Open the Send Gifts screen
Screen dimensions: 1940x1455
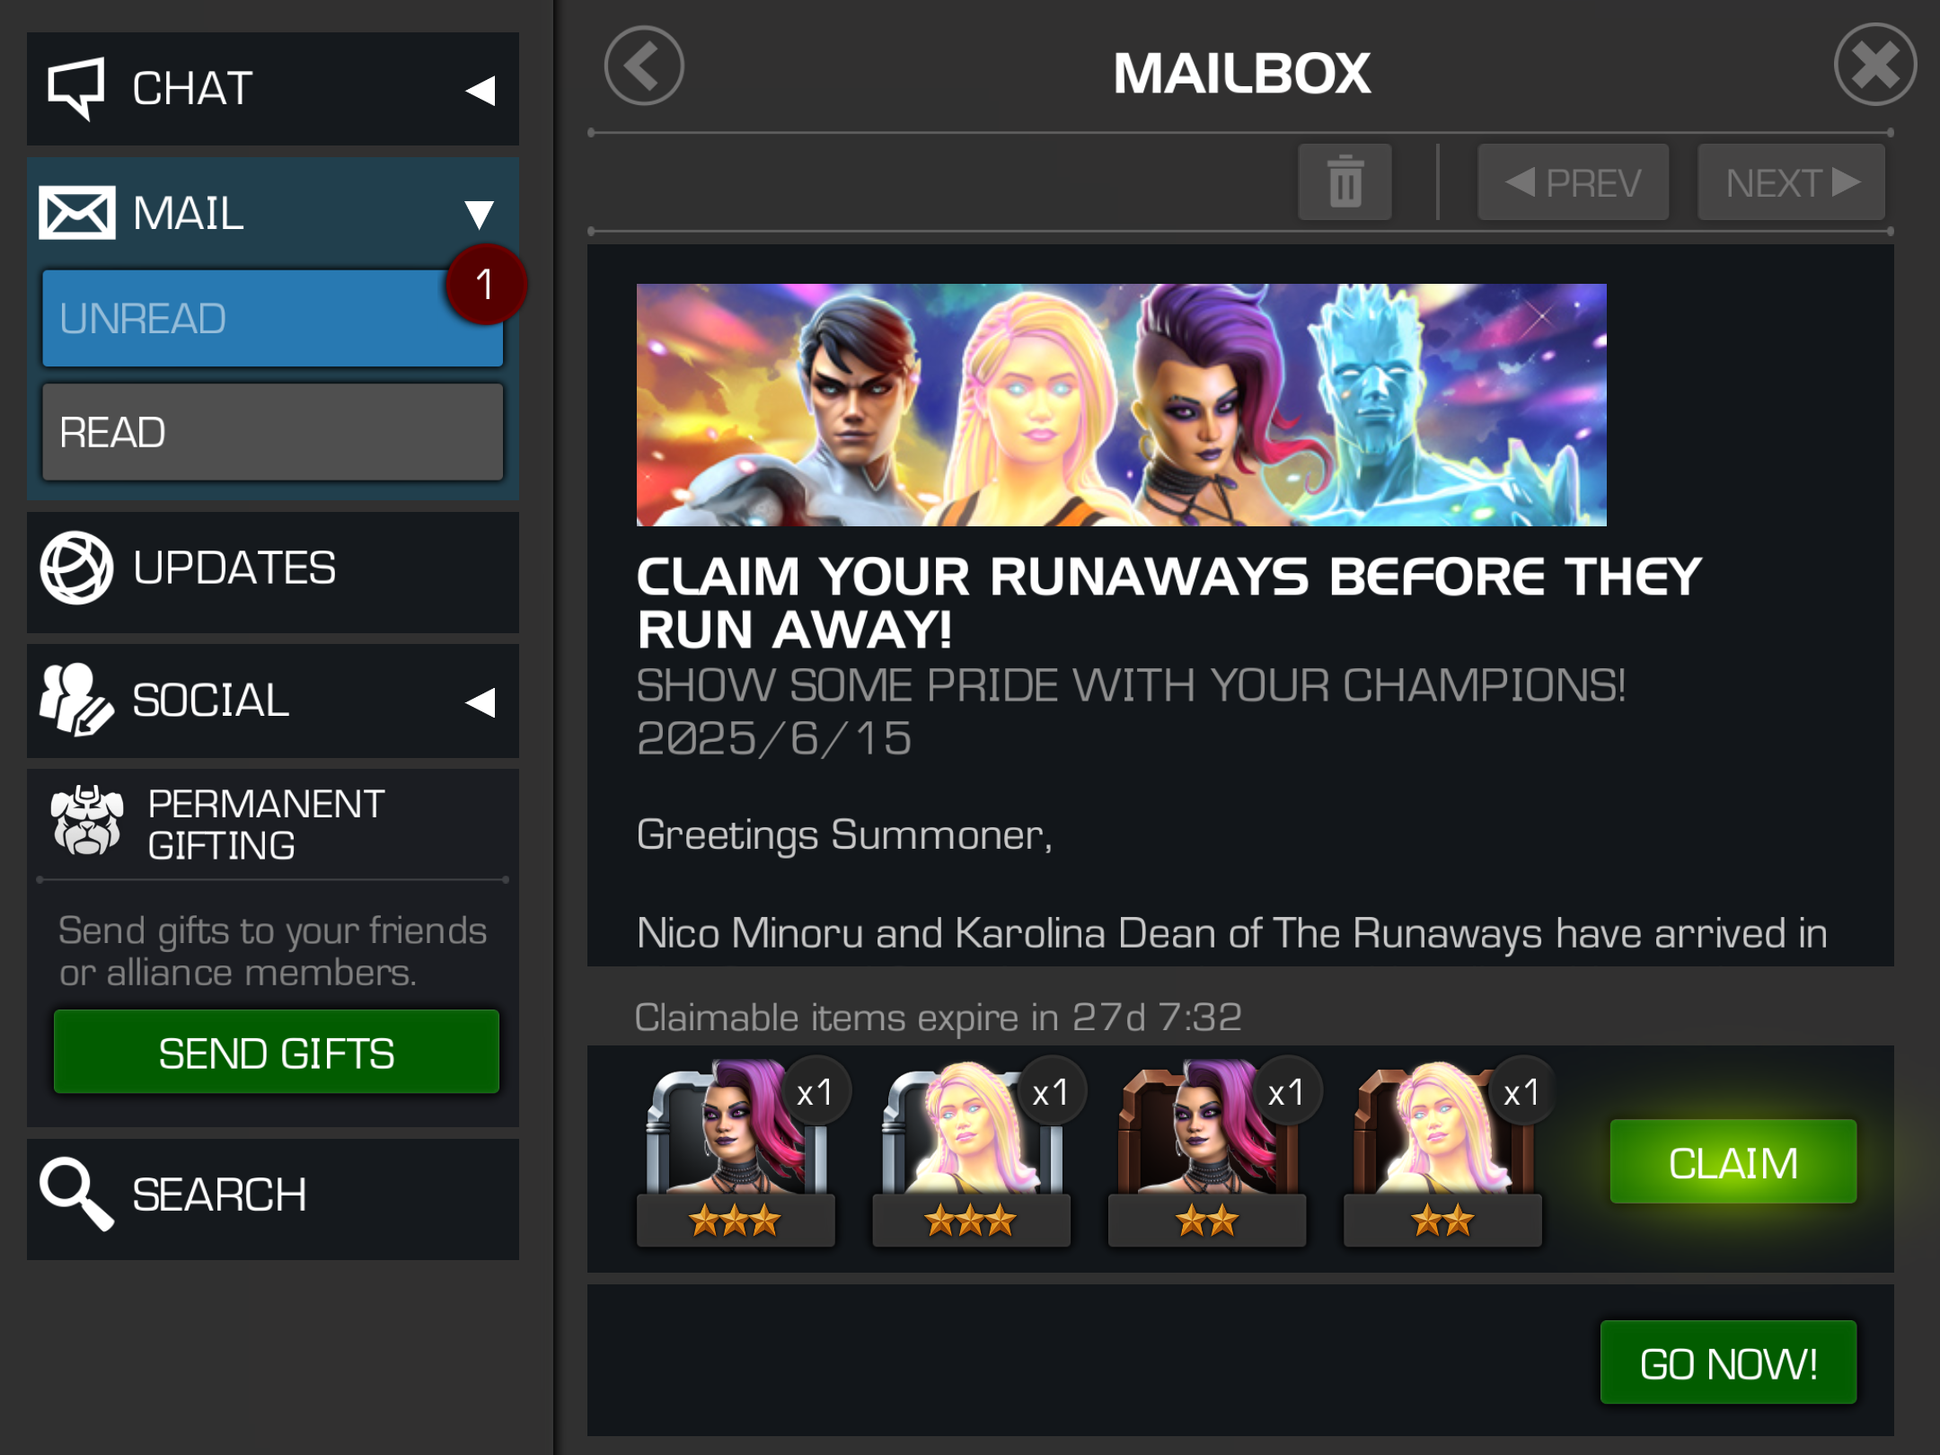[277, 1052]
